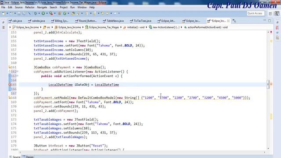
Task: Click the vertical scrollbar thumb
Action: tap(268, 84)
